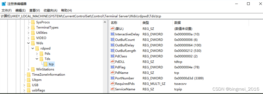Select the Utilities folder icon
The image size is (263, 94).
click(x=33, y=33)
